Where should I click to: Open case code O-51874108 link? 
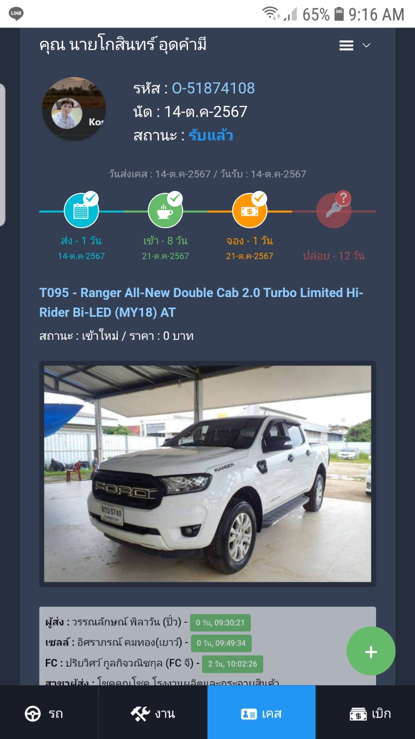point(213,88)
